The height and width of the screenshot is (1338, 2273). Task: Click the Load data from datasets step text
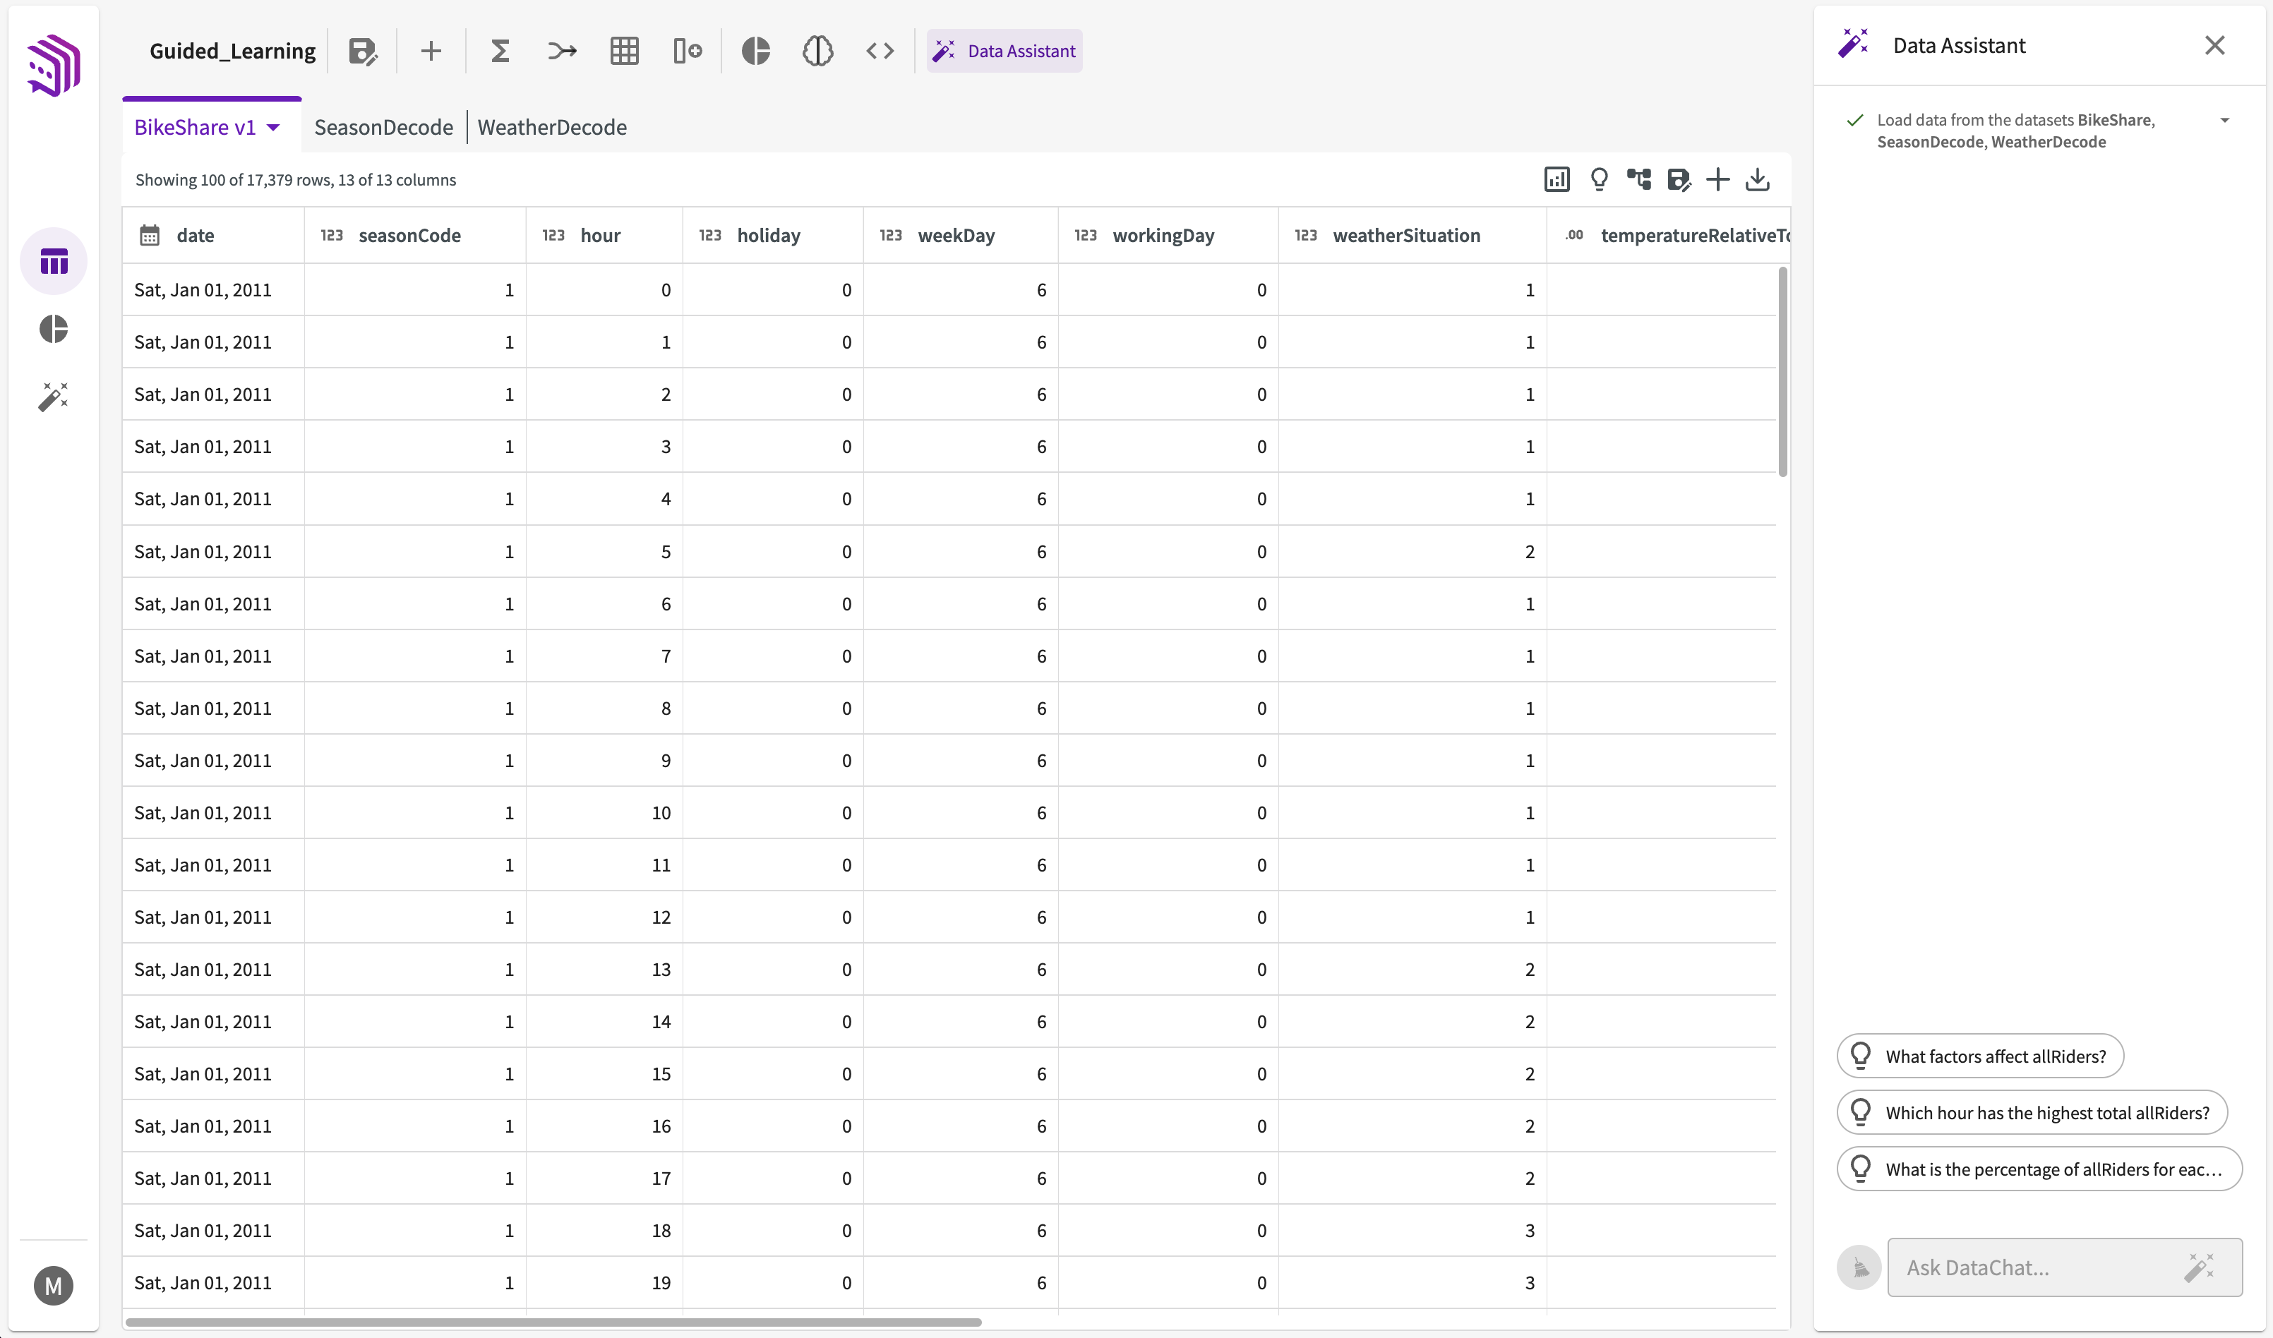tap(2017, 131)
